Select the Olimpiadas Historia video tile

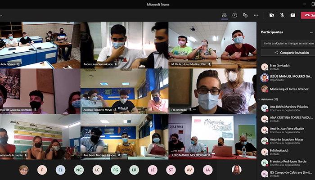(x=212, y=135)
